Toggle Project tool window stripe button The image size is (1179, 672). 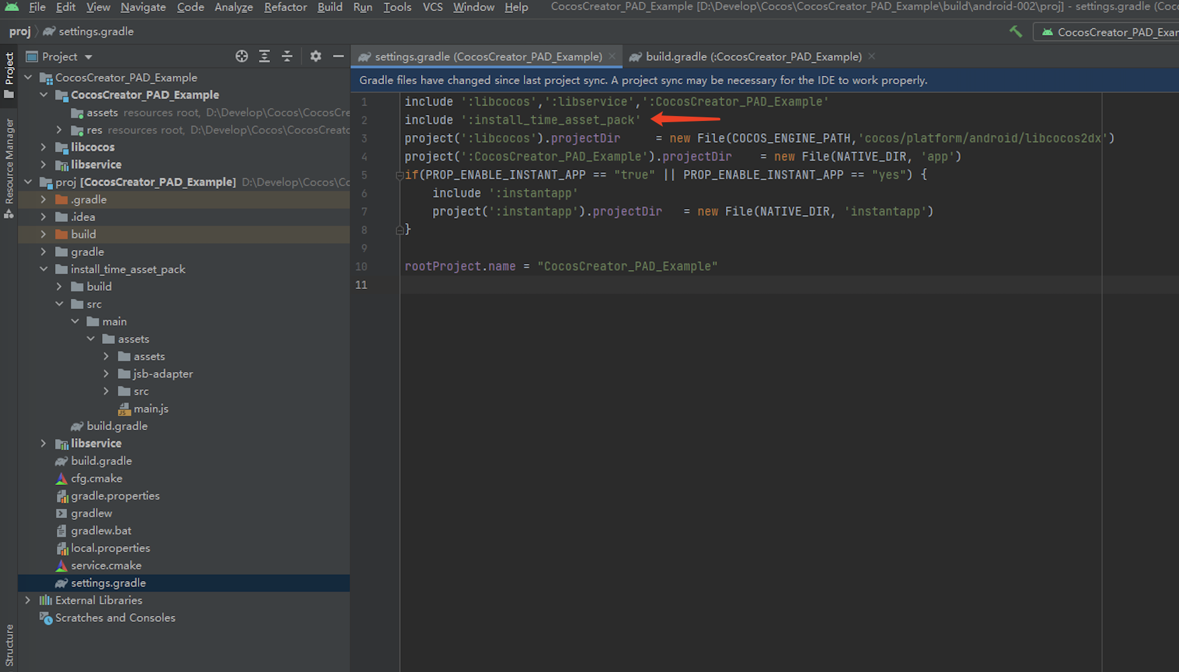(x=9, y=75)
